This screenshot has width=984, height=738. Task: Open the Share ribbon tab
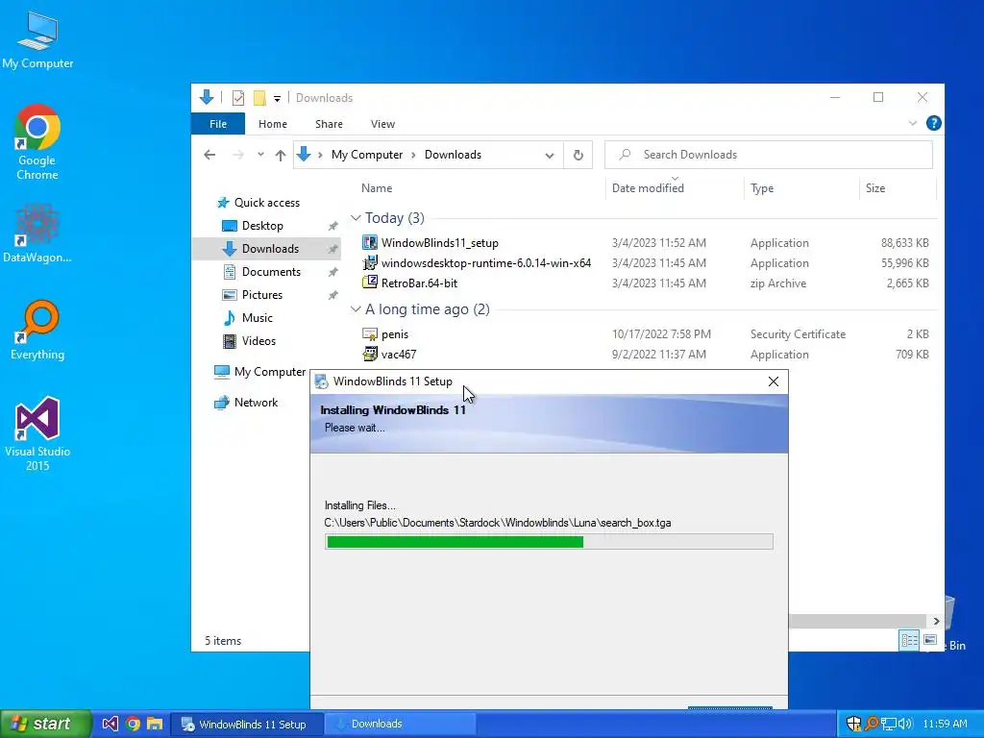pos(329,124)
